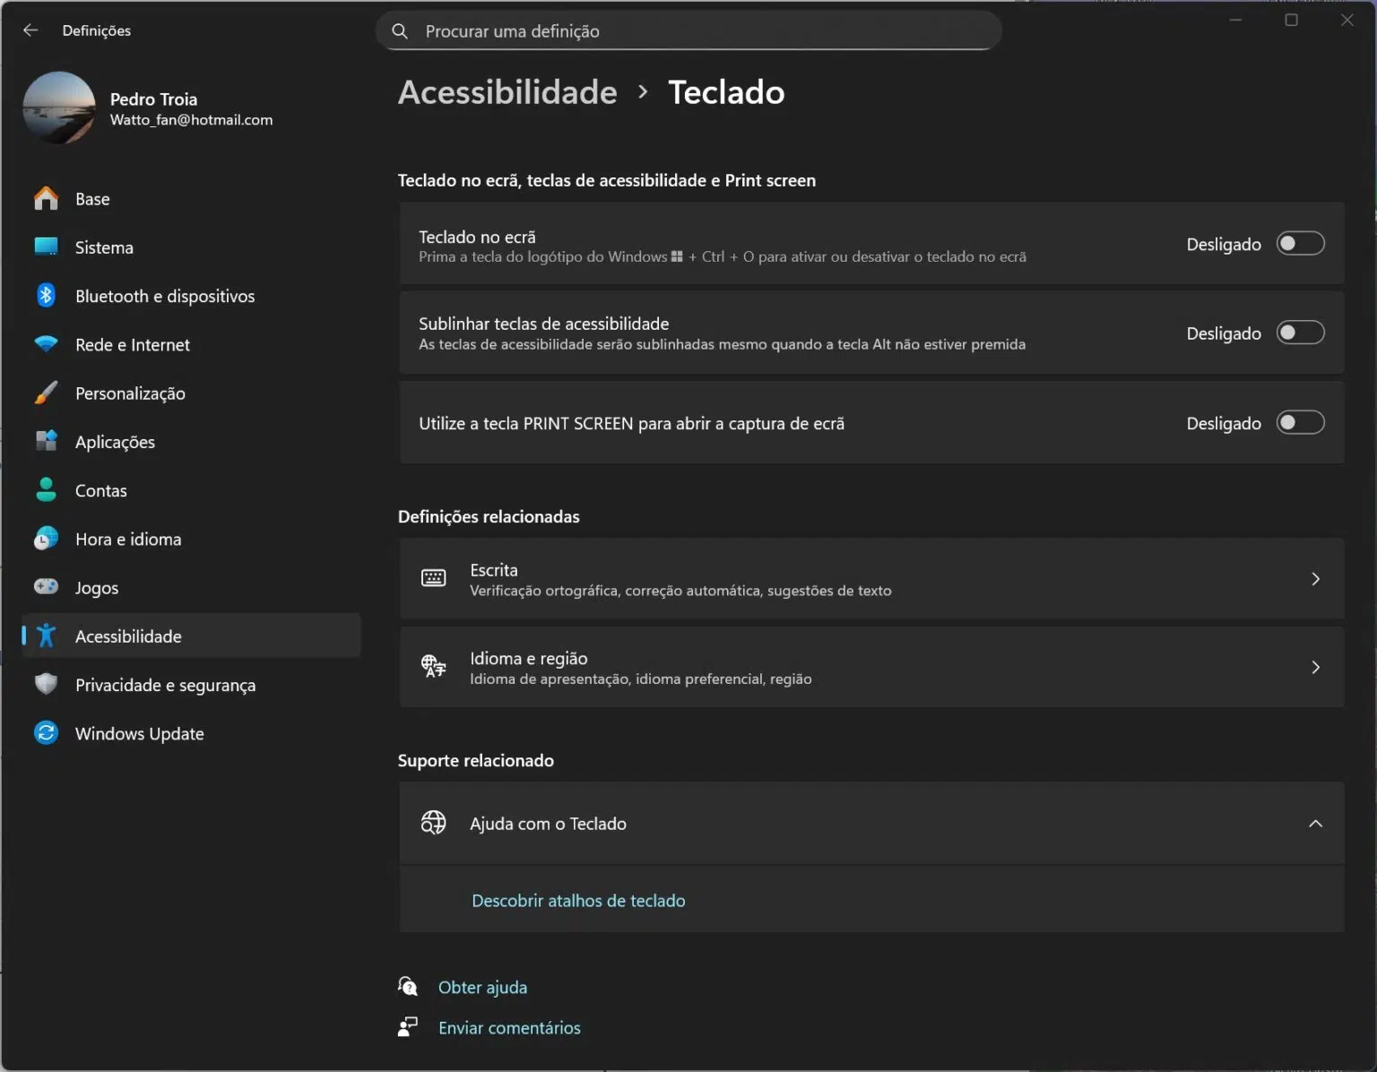Click the Acessibilidade figure icon
This screenshot has height=1072, width=1377.
(x=46, y=635)
